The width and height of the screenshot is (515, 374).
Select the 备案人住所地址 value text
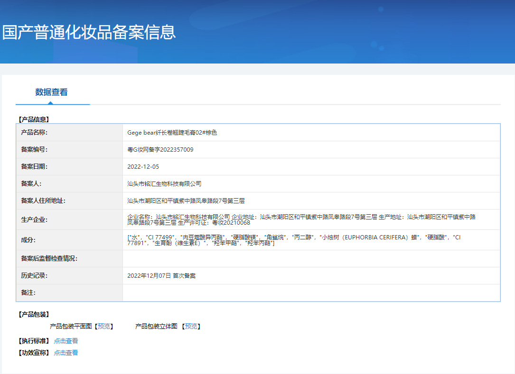(186, 201)
